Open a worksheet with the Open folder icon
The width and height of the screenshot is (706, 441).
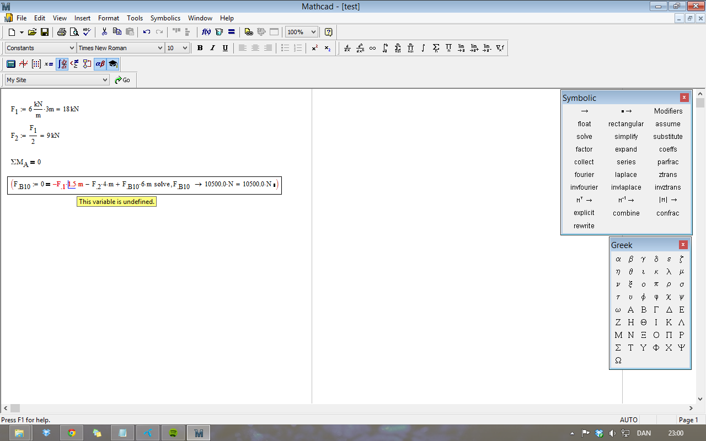coord(32,32)
